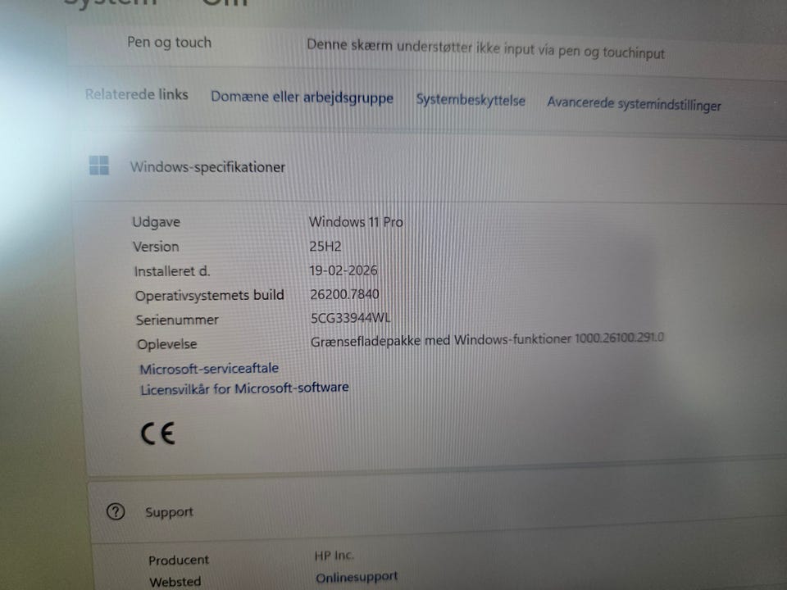This screenshot has height=590, width=787.
Task: Select the Pen og touch row
Action: 426,48
